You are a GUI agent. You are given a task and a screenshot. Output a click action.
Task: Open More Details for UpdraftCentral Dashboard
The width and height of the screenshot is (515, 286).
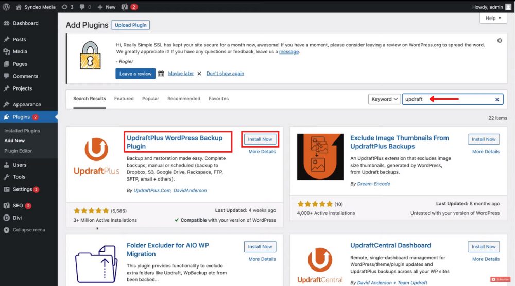pos(486,259)
